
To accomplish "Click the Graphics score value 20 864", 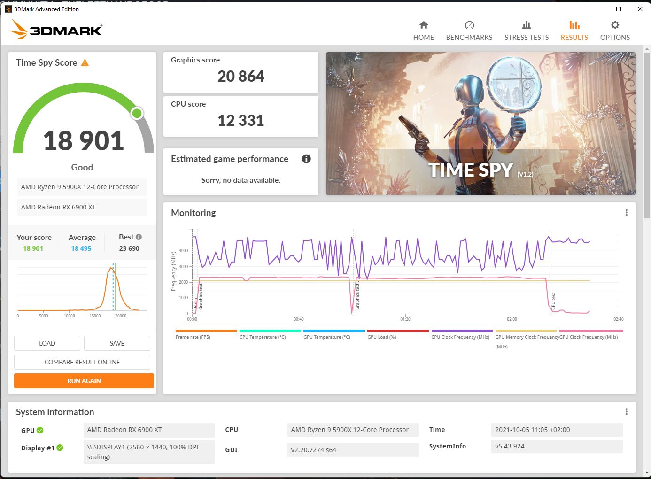I will click(x=241, y=76).
